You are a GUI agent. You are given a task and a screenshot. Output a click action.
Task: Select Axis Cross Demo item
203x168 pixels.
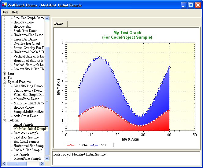(x=26, y=116)
